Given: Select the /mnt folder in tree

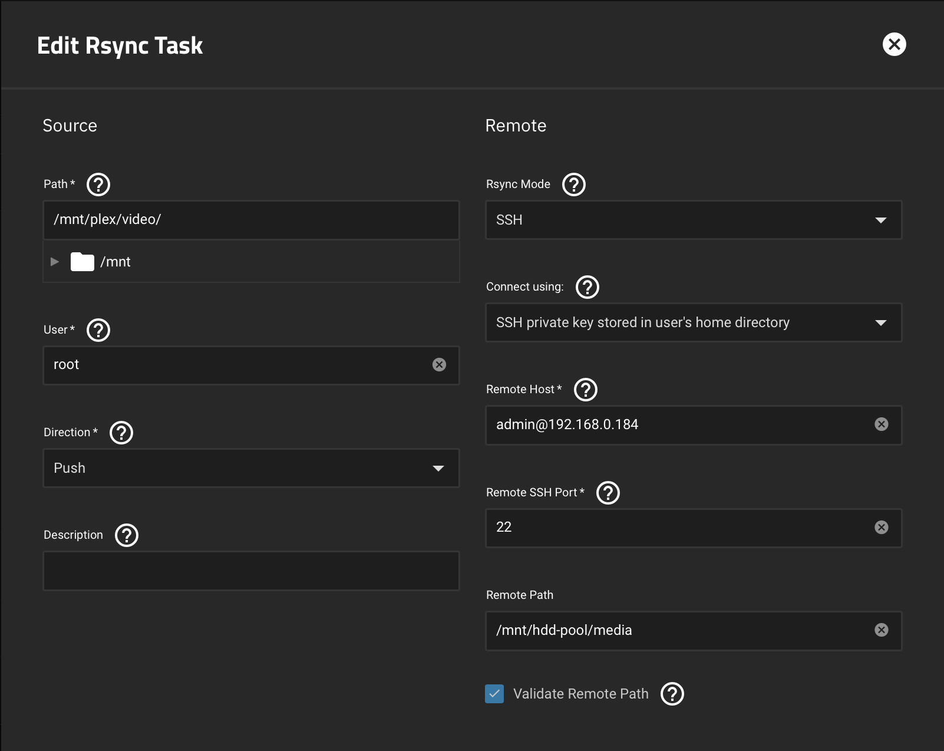Looking at the screenshot, I should point(115,262).
